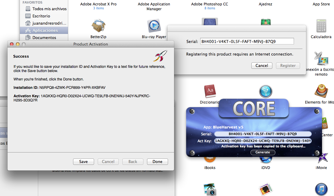Click the Todos mis archivos sidebar icon
Image resolution: width=334 pixels, height=196 pixels.
(x=28, y=9)
